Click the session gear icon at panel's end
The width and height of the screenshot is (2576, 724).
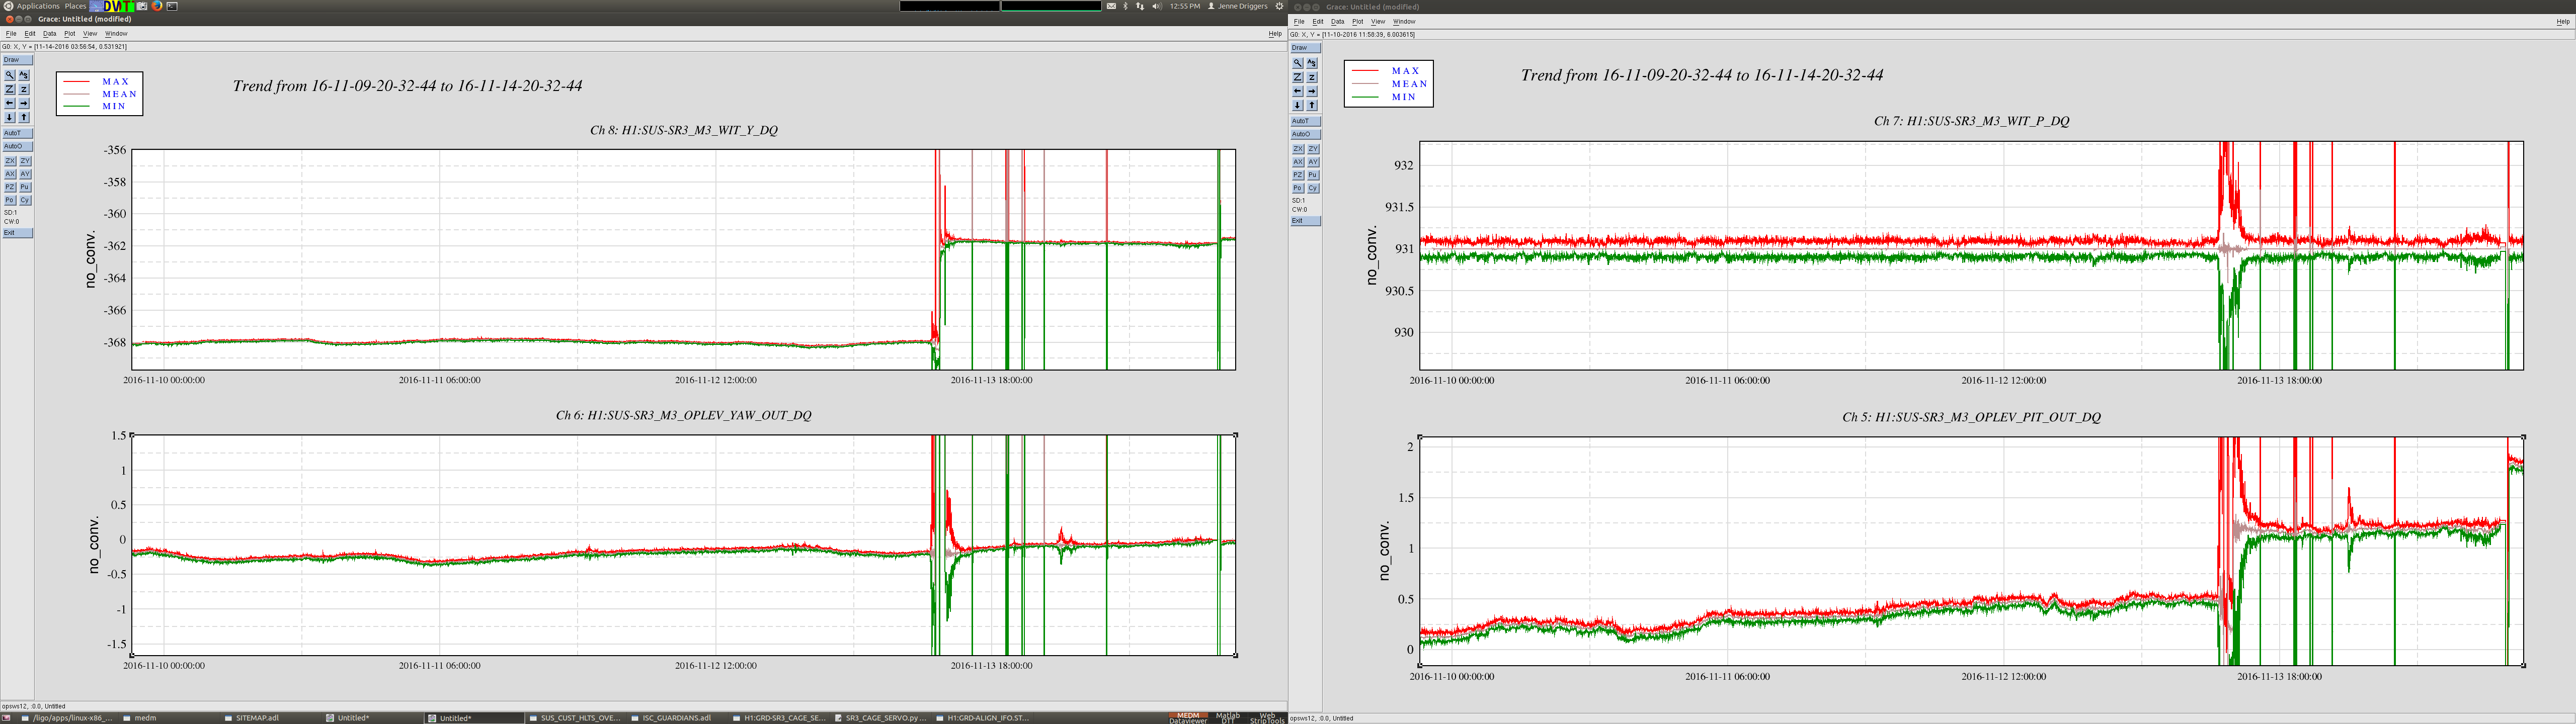tap(1279, 6)
